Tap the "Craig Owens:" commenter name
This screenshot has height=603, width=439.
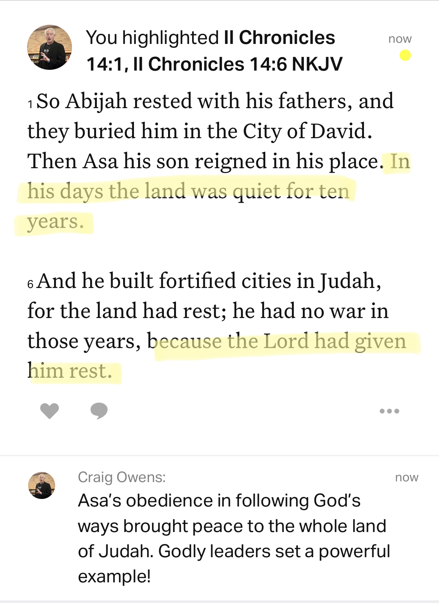point(122,477)
